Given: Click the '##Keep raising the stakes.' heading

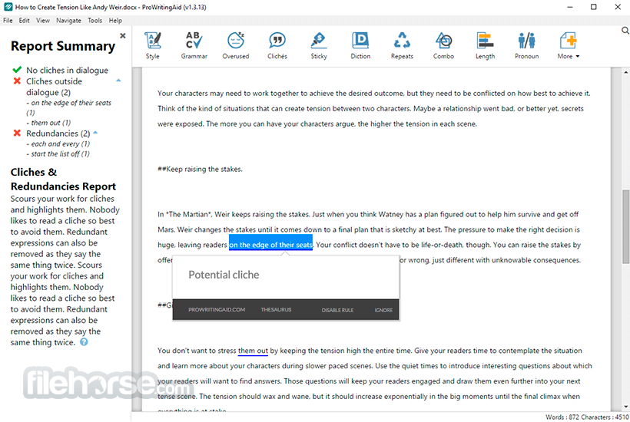Looking at the screenshot, I should tap(200, 170).
